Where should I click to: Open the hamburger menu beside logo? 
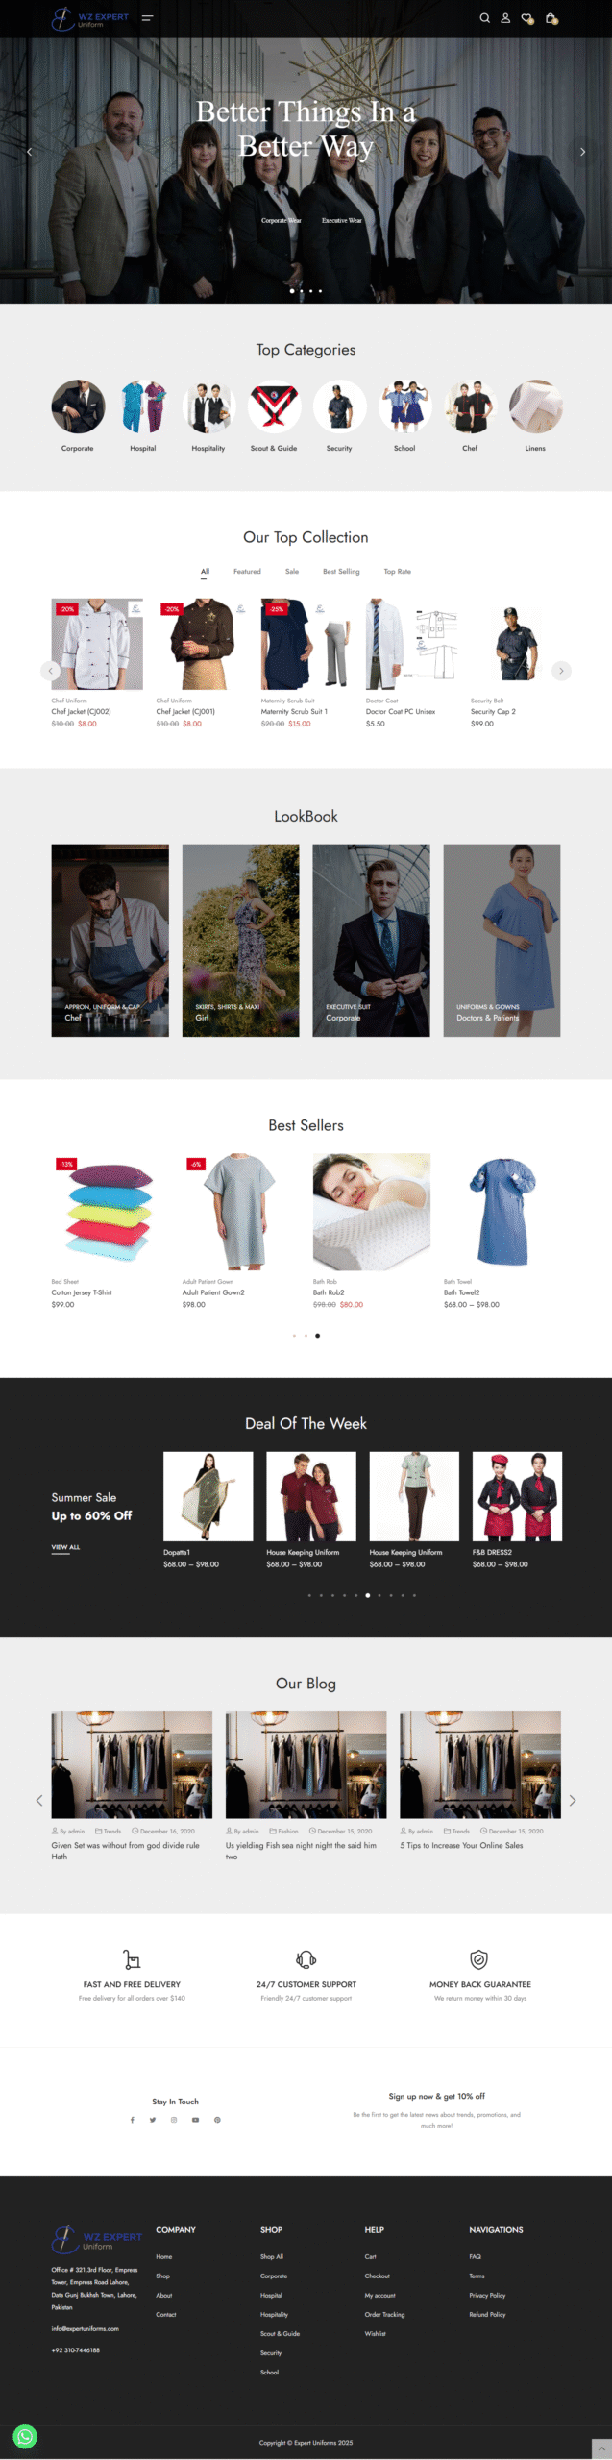147,17
